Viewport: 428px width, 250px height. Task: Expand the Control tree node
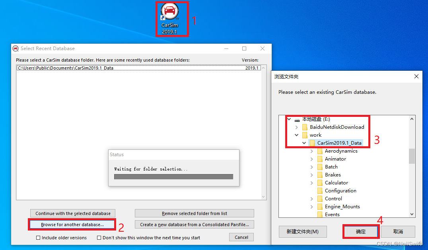coord(312,199)
